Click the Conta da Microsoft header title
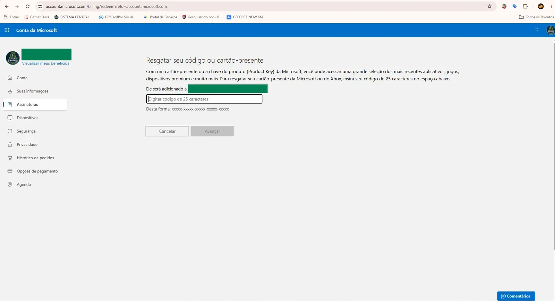This screenshot has width=555, height=301. pos(36,30)
